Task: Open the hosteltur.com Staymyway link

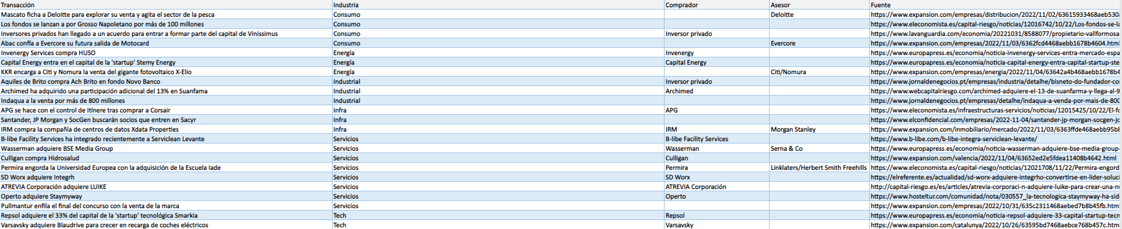Action: pos(995,196)
